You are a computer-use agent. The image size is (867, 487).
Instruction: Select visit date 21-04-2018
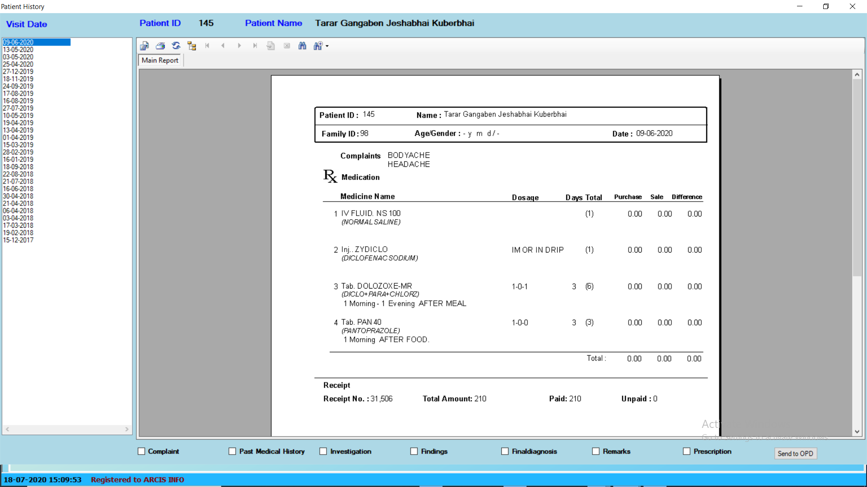coord(19,203)
